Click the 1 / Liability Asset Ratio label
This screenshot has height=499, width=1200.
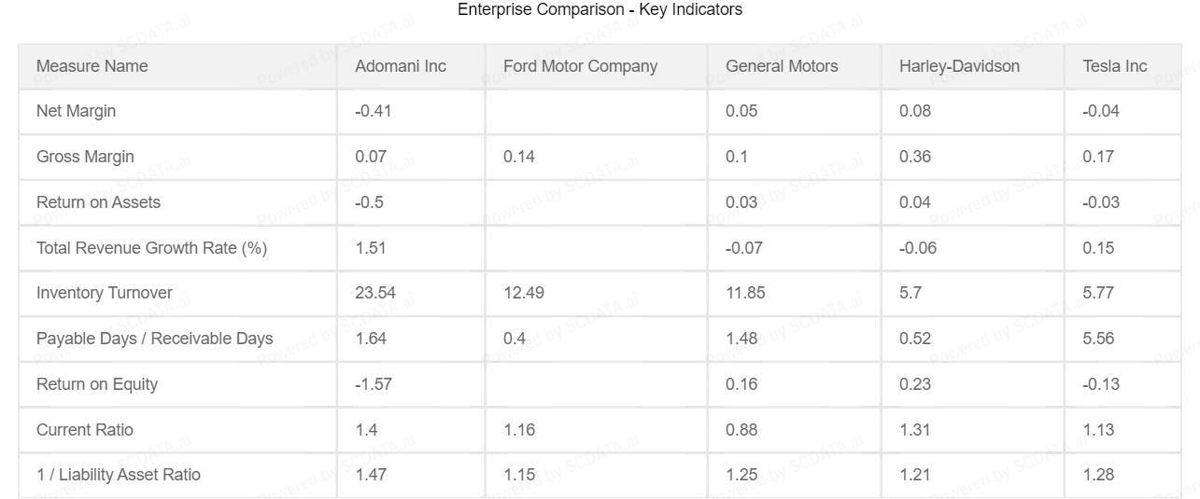tap(118, 475)
